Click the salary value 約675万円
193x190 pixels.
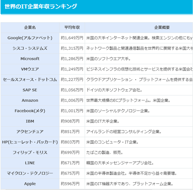pyautogui.click(x=70, y=173)
